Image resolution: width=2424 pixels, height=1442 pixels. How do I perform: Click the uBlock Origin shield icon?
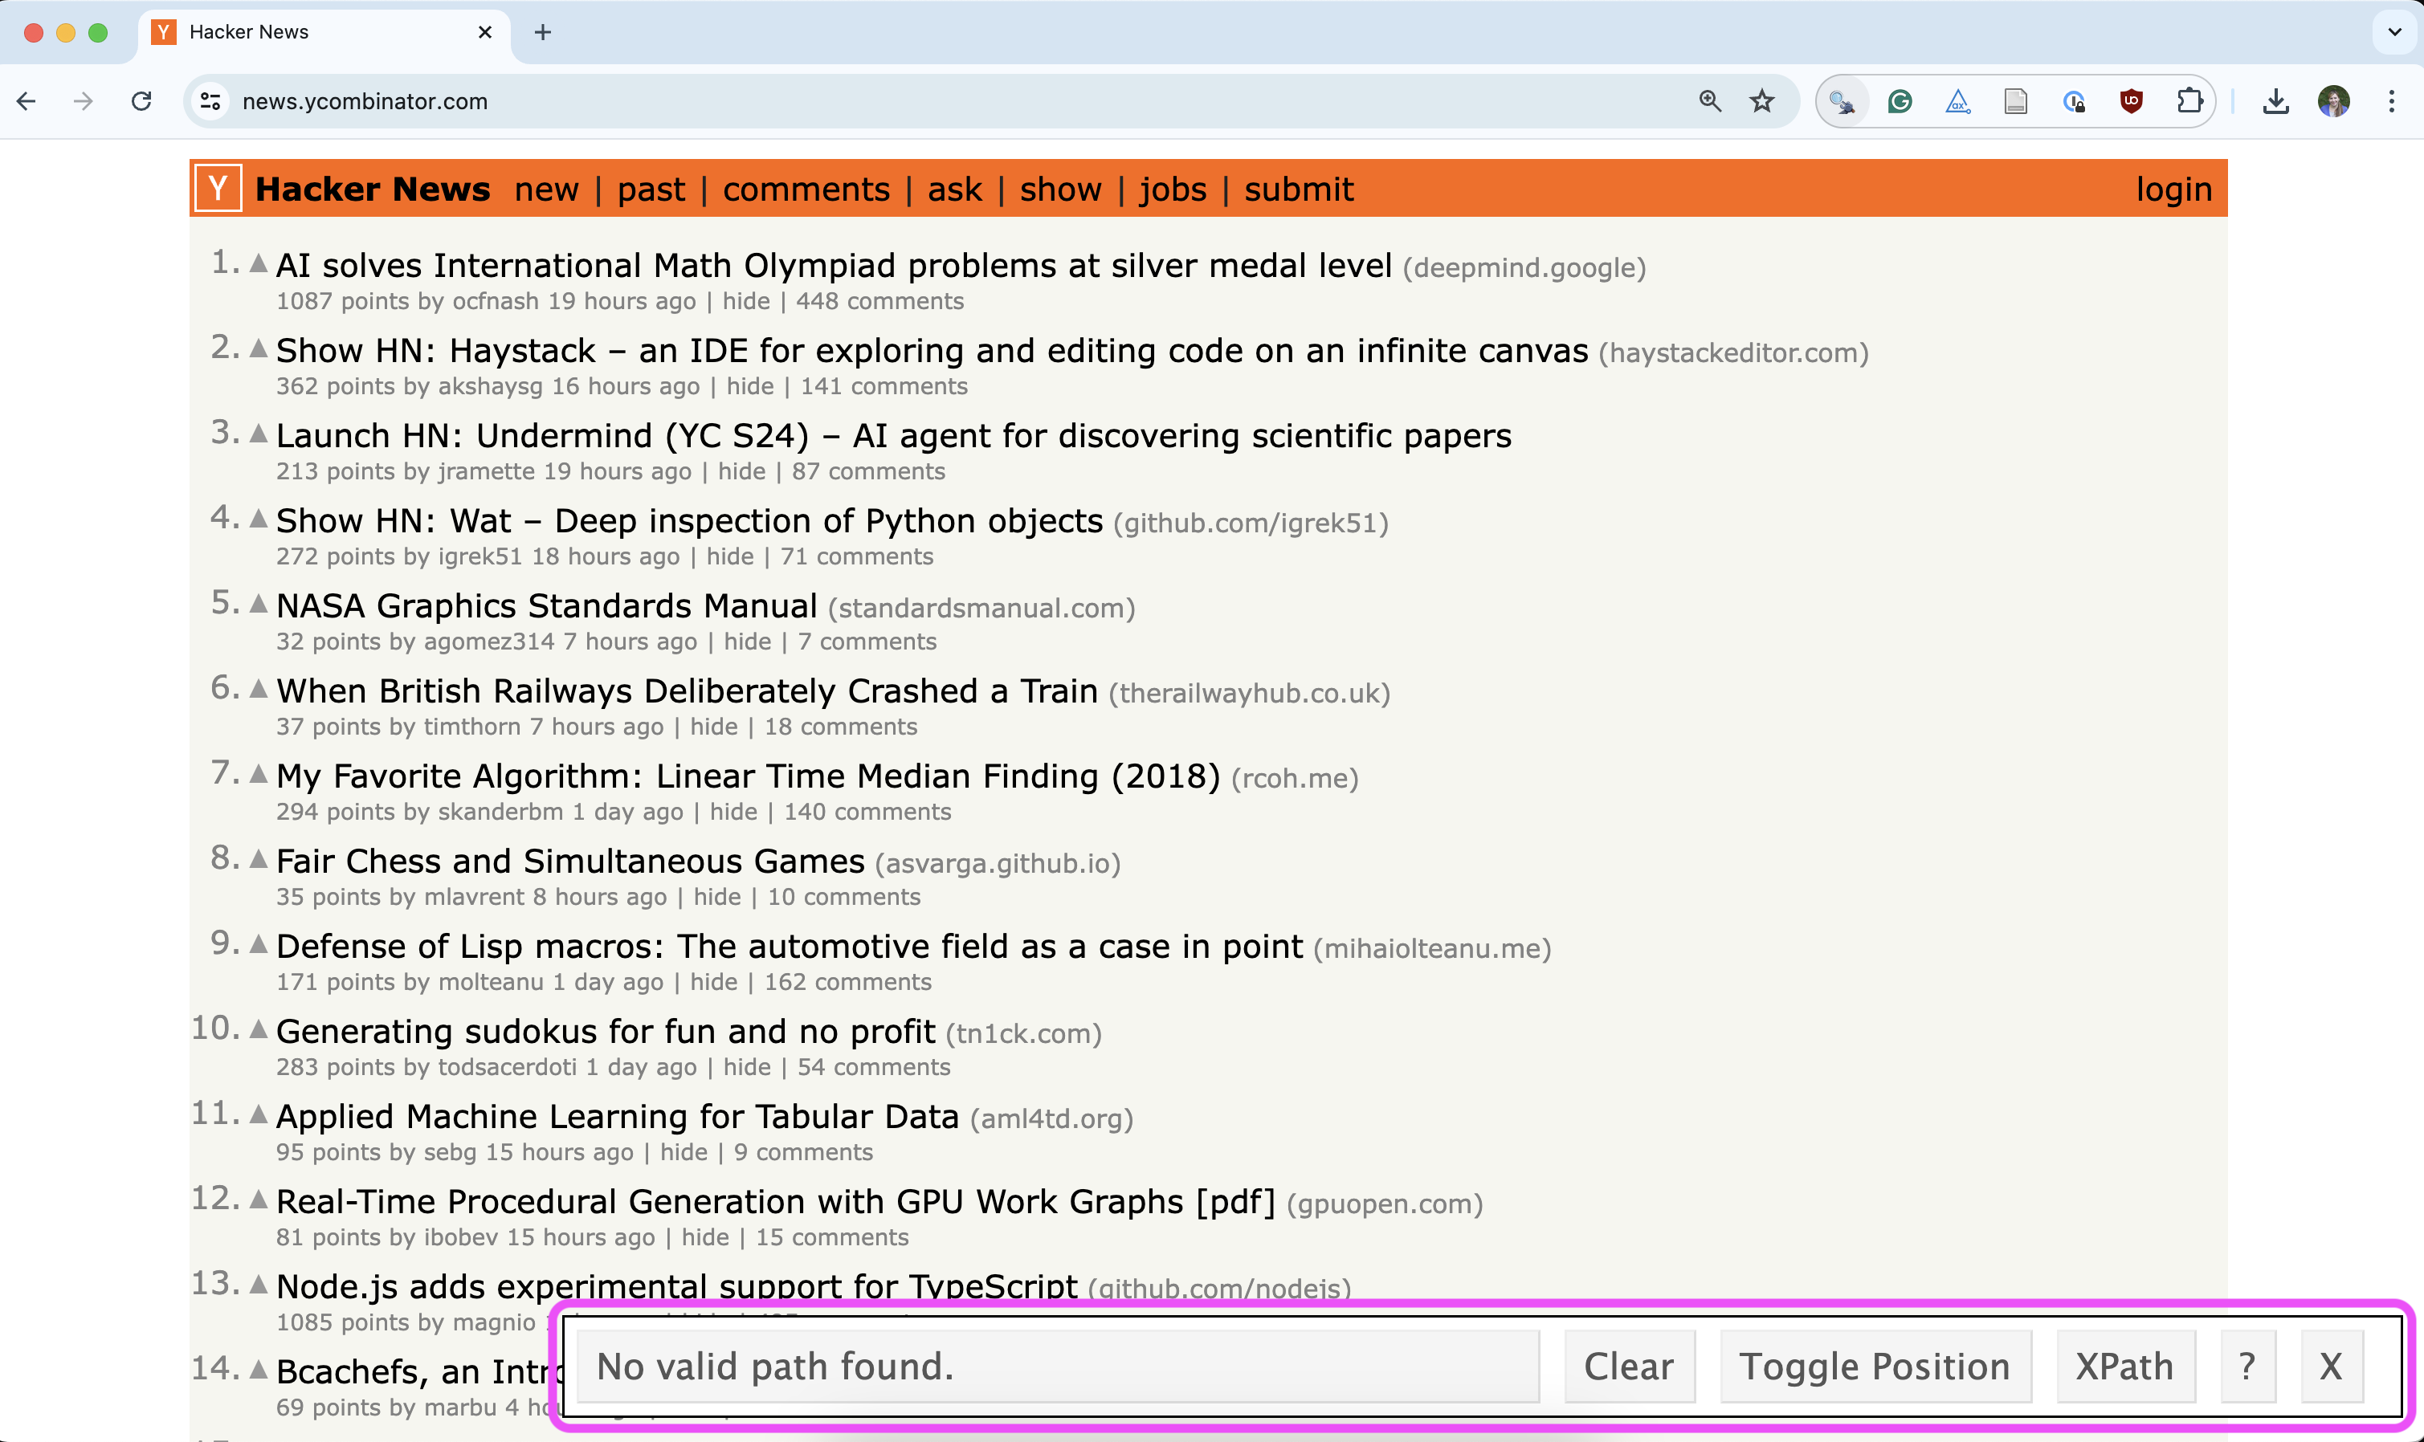(2131, 101)
